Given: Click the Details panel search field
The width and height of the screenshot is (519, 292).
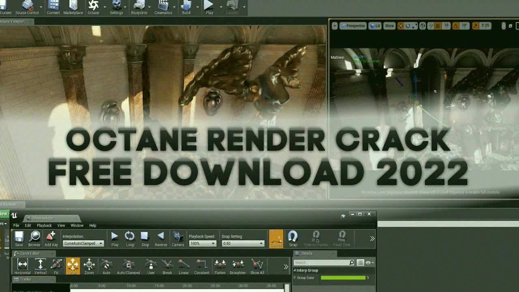Looking at the screenshot, I should (324, 263).
